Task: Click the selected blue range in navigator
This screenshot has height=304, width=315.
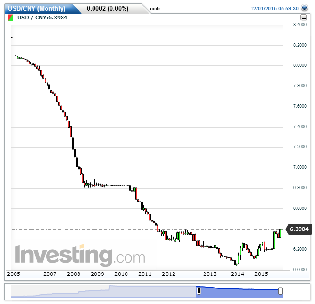Action: click(239, 292)
